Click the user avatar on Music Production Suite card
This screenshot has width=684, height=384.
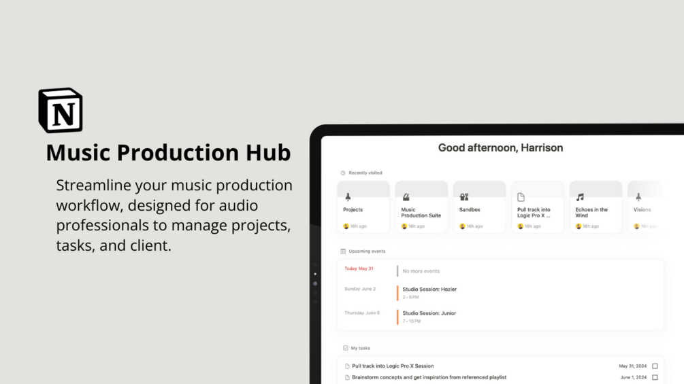(404, 226)
